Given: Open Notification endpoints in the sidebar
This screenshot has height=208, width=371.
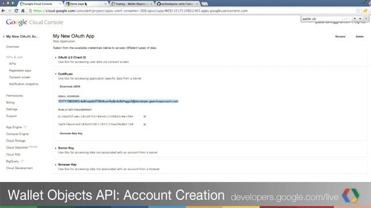Looking at the screenshot, I should click(x=24, y=84).
